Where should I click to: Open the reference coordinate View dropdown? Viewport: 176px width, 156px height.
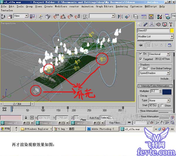pos(21,16)
